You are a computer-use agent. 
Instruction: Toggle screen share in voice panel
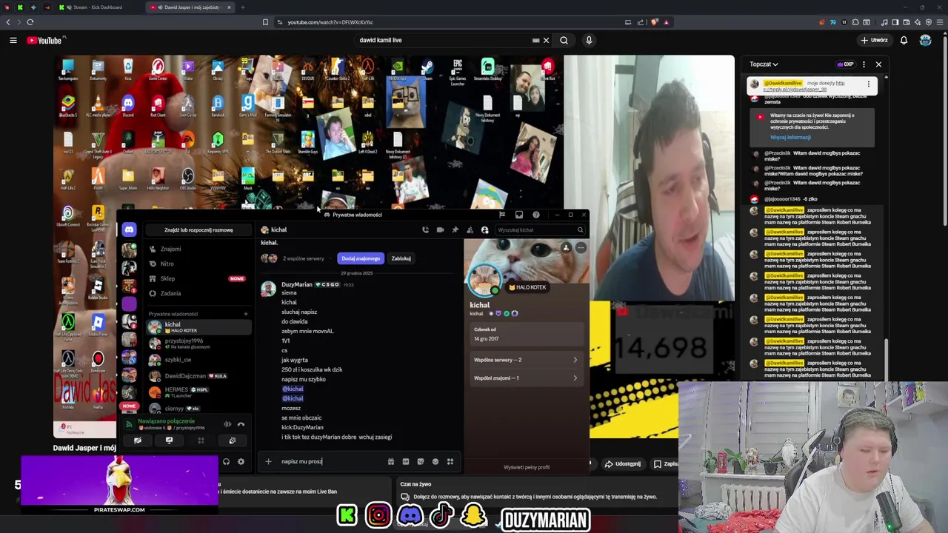pyautogui.click(x=169, y=440)
